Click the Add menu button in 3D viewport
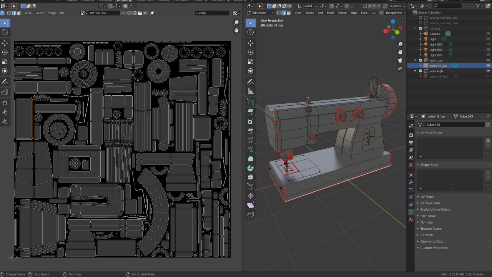The width and height of the screenshot is (492, 277). 320,13
